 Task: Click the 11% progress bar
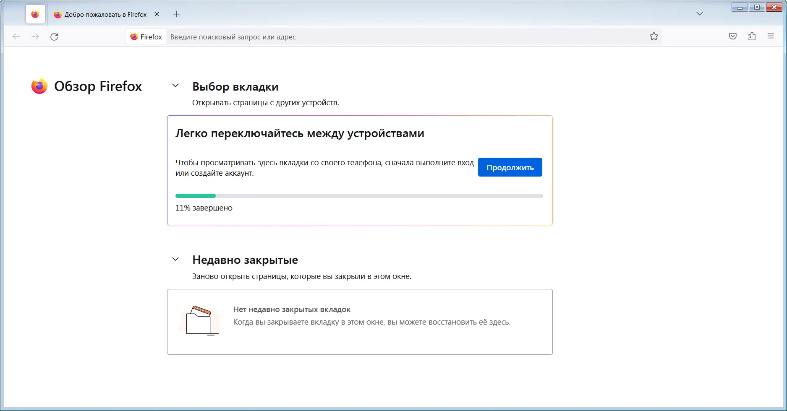tap(359, 195)
